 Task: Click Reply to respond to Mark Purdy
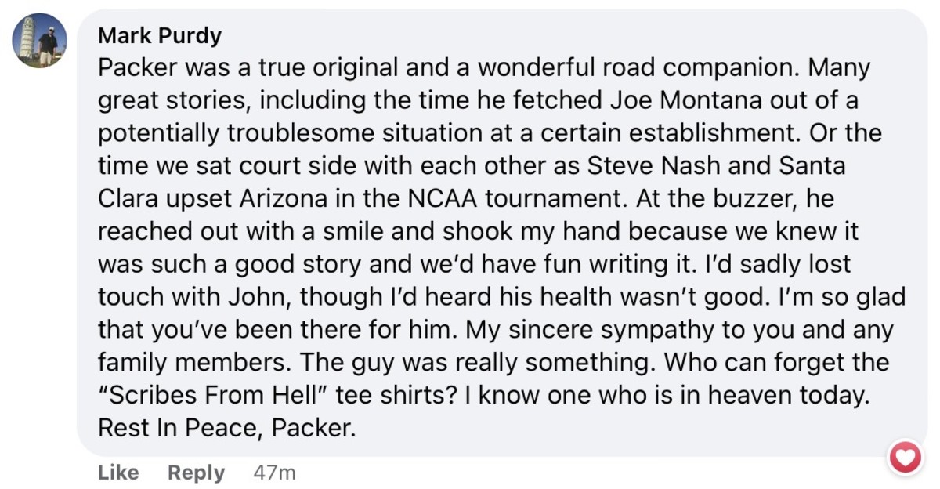coord(195,472)
